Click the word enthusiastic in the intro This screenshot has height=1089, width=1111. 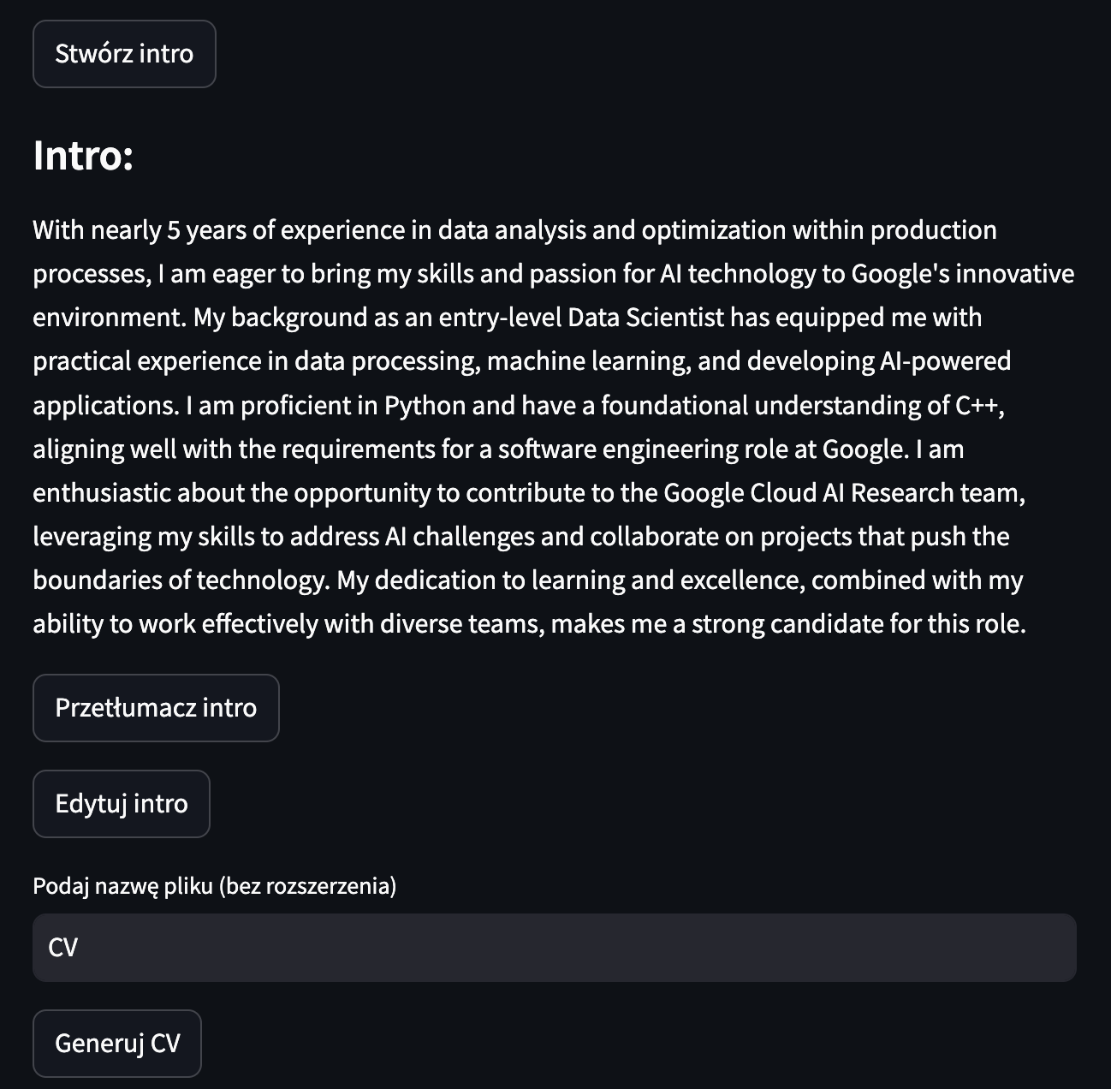[x=102, y=493]
